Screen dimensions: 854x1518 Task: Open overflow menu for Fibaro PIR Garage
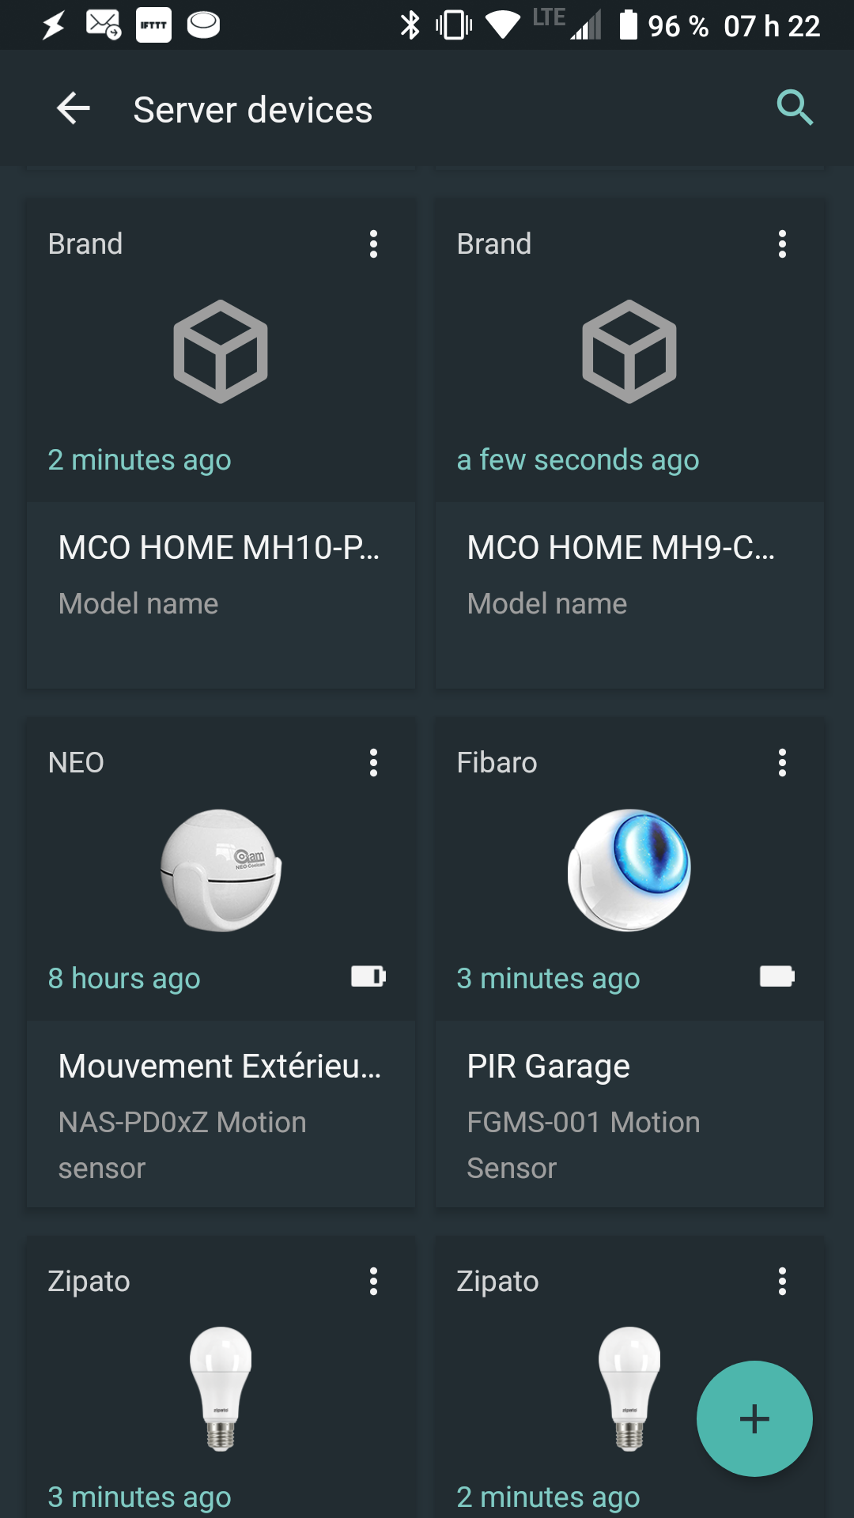tap(782, 763)
